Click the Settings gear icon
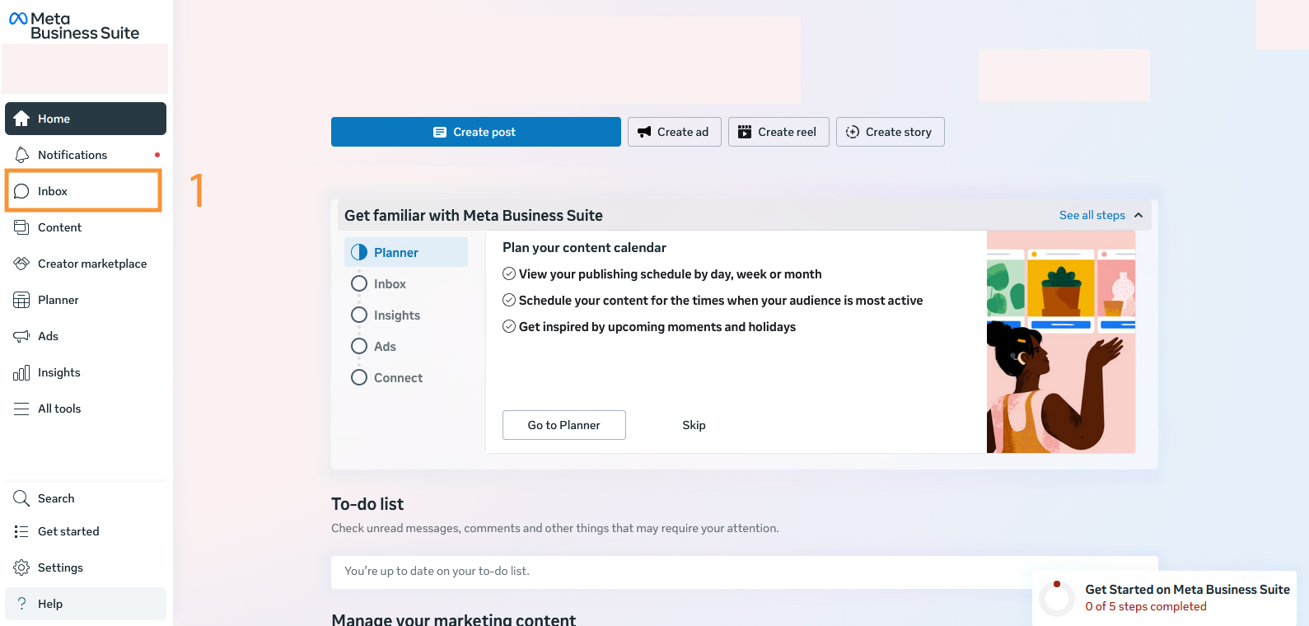Viewport: 1309px width, 626px height. coord(21,568)
